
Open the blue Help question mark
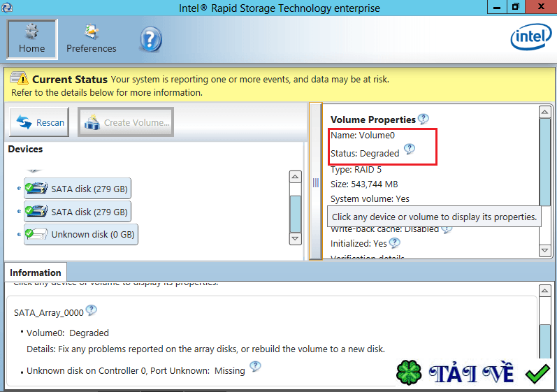point(151,39)
